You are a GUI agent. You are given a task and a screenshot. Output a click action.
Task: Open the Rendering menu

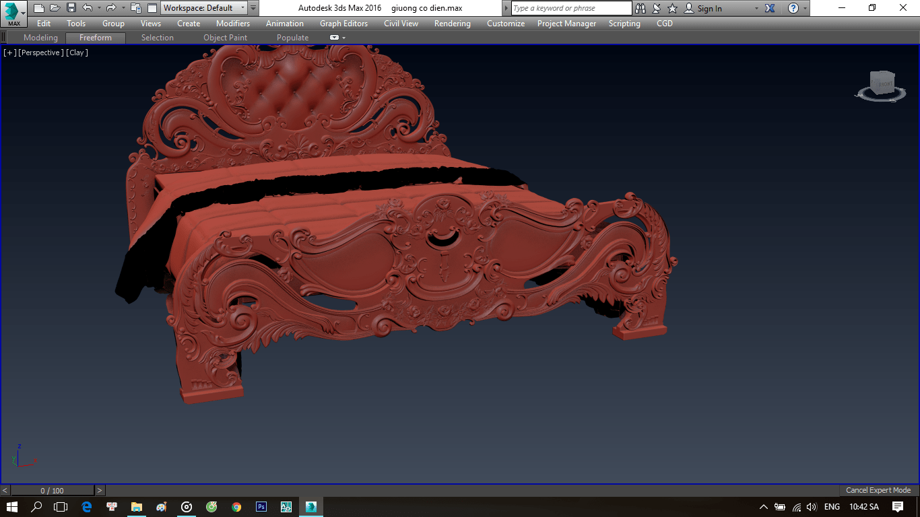click(x=452, y=24)
